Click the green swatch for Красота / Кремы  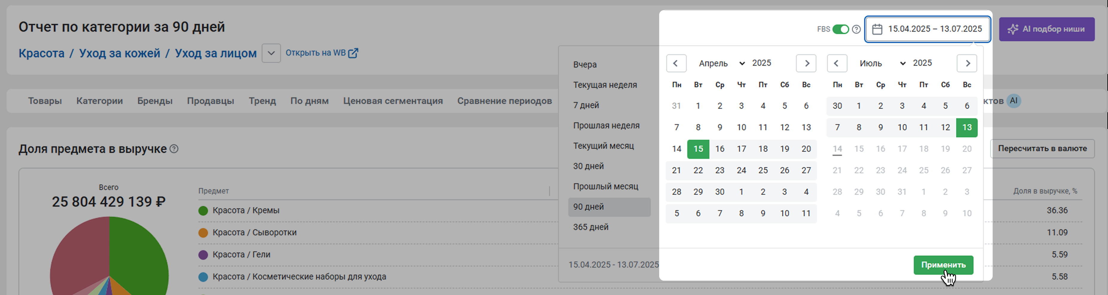click(203, 211)
